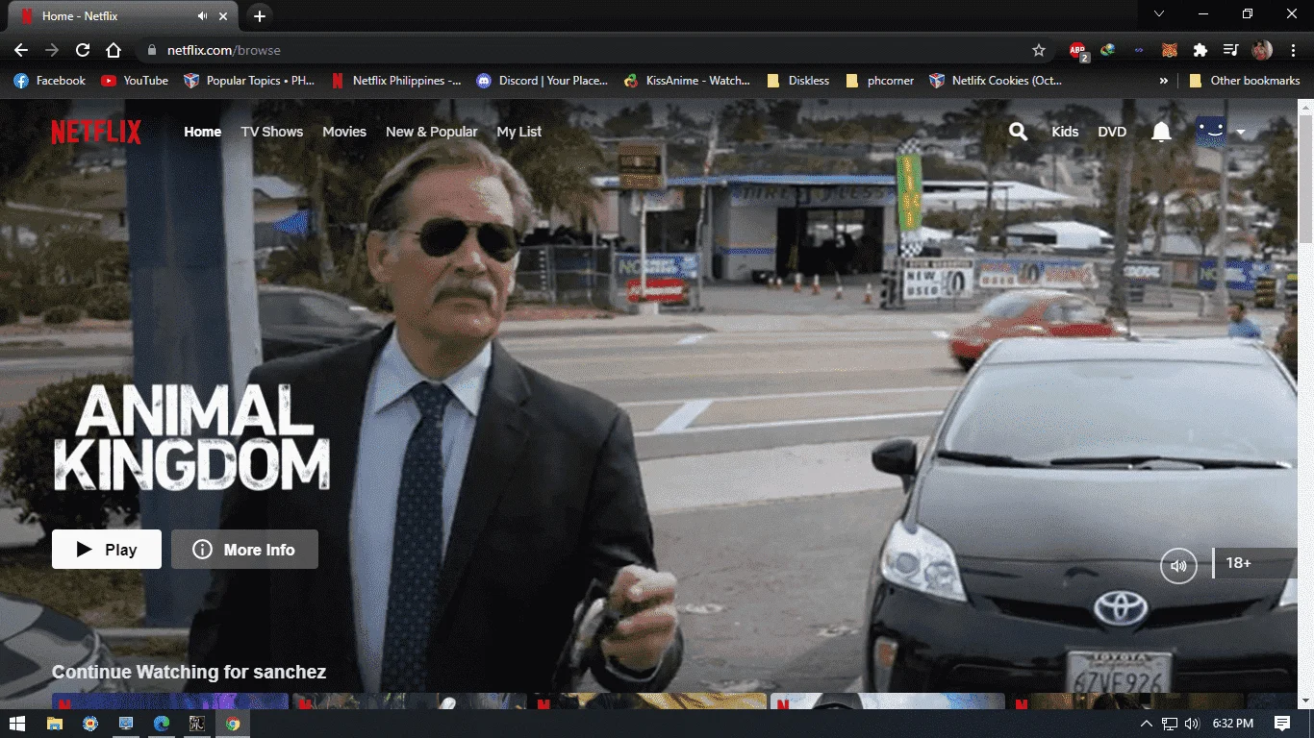The image size is (1314, 738).
Task: Bookmark this page with star icon
Action: click(x=1039, y=50)
